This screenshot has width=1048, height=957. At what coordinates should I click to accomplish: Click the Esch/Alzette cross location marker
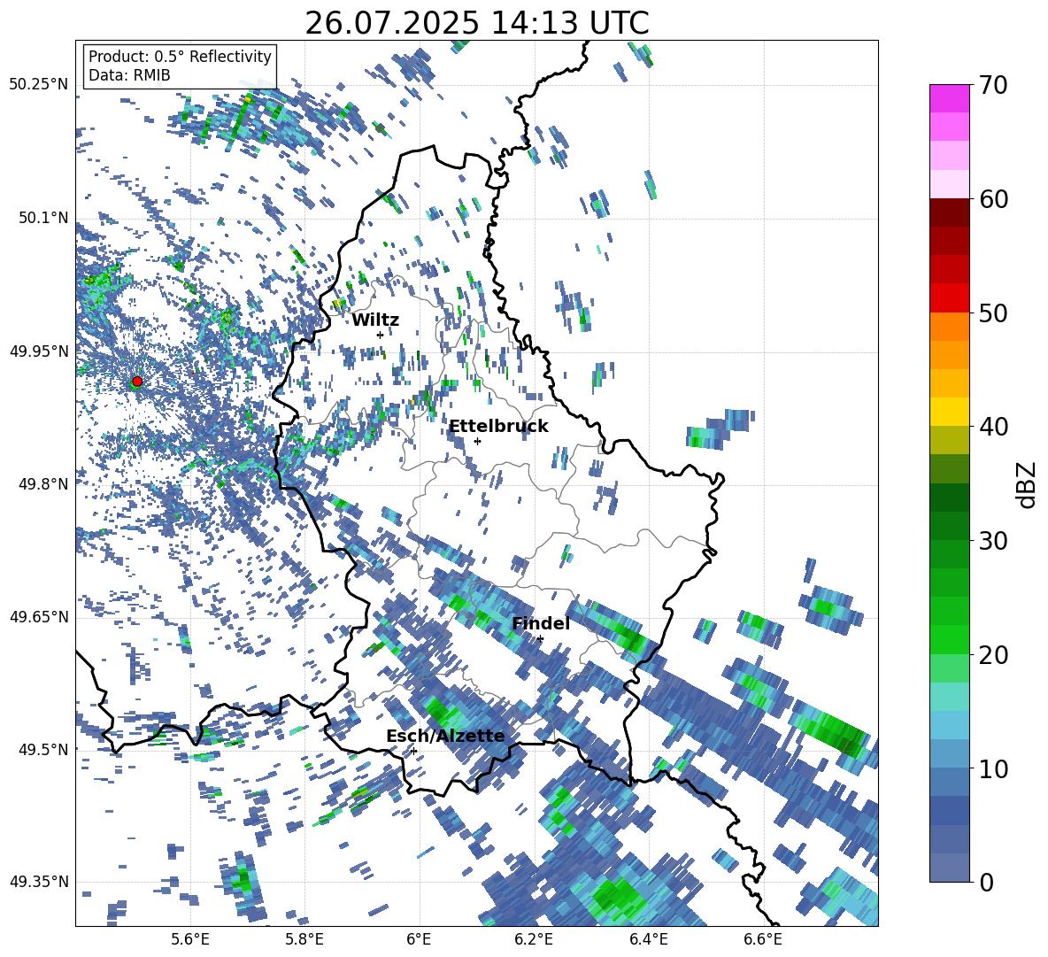pyautogui.click(x=413, y=751)
